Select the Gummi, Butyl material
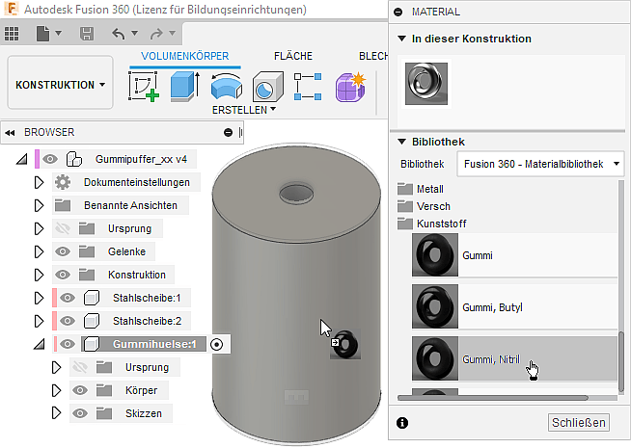The image size is (631, 448). [x=514, y=307]
